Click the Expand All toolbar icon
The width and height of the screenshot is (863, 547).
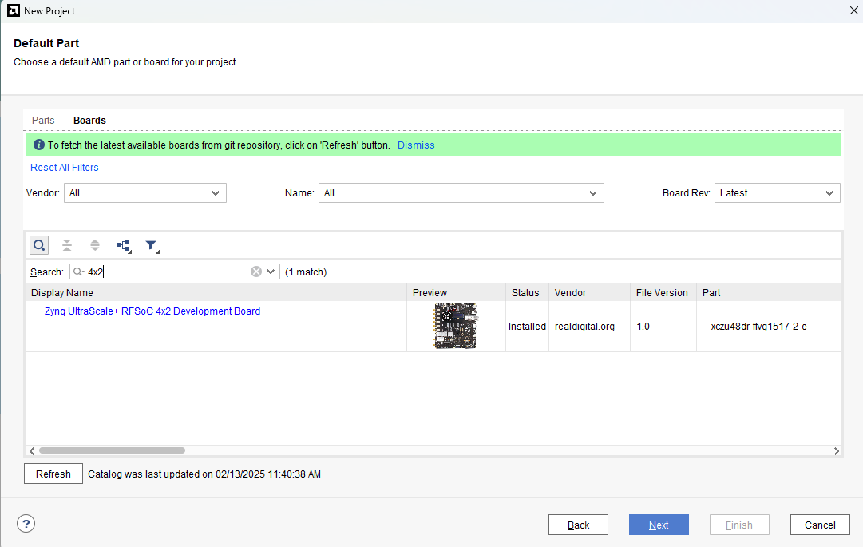pos(95,245)
